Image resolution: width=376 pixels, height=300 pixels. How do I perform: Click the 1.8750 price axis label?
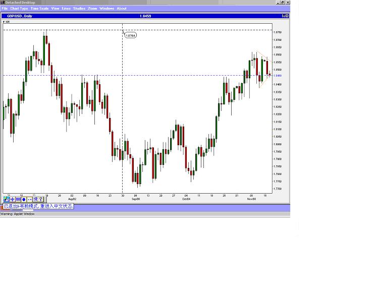(278, 32)
